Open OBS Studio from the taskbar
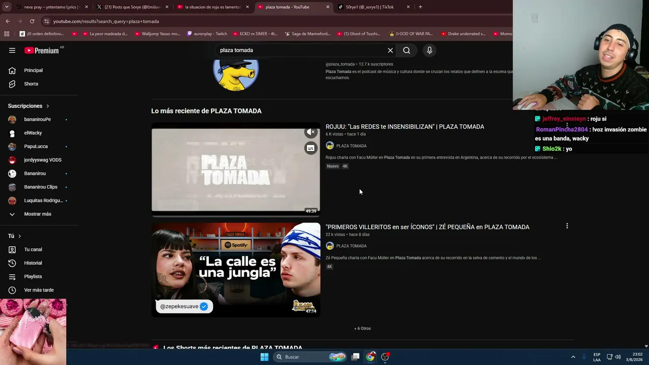Viewport: 649px width, 365px height. click(385, 357)
